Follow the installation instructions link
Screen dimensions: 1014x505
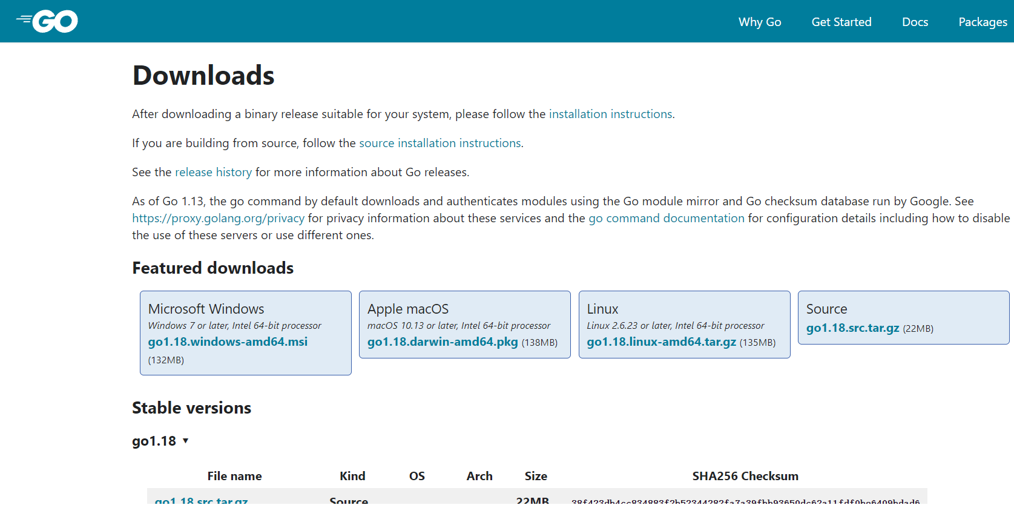click(x=610, y=114)
